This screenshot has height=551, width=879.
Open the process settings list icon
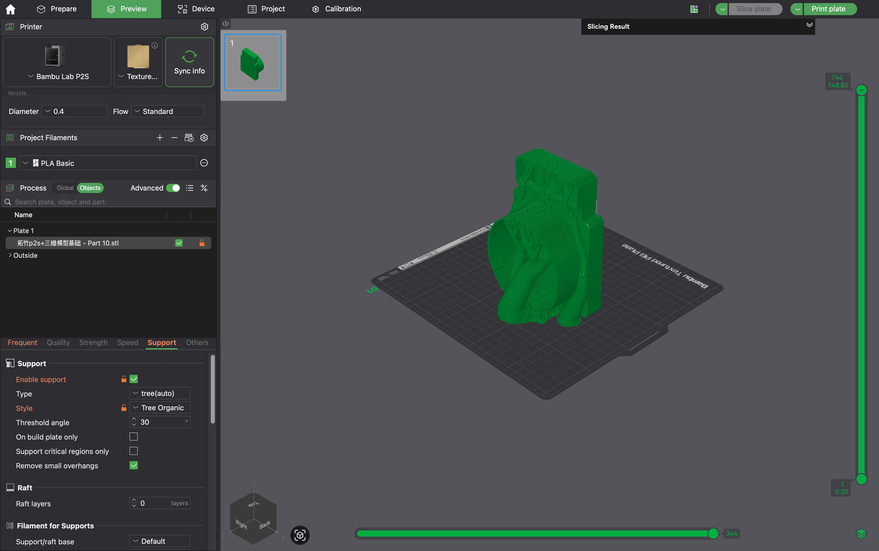[x=189, y=188]
